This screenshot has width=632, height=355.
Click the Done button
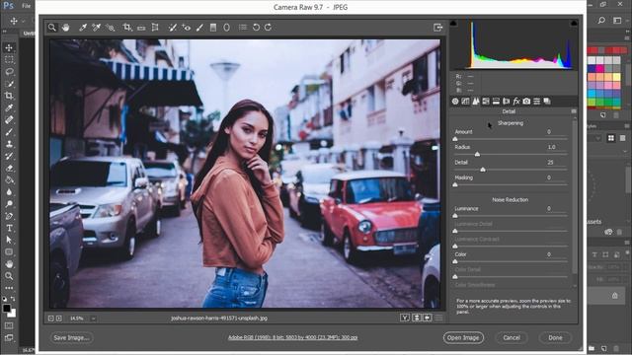click(555, 337)
